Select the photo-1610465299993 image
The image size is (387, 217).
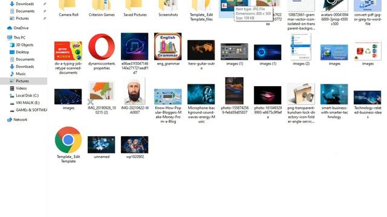click(x=267, y=102)
